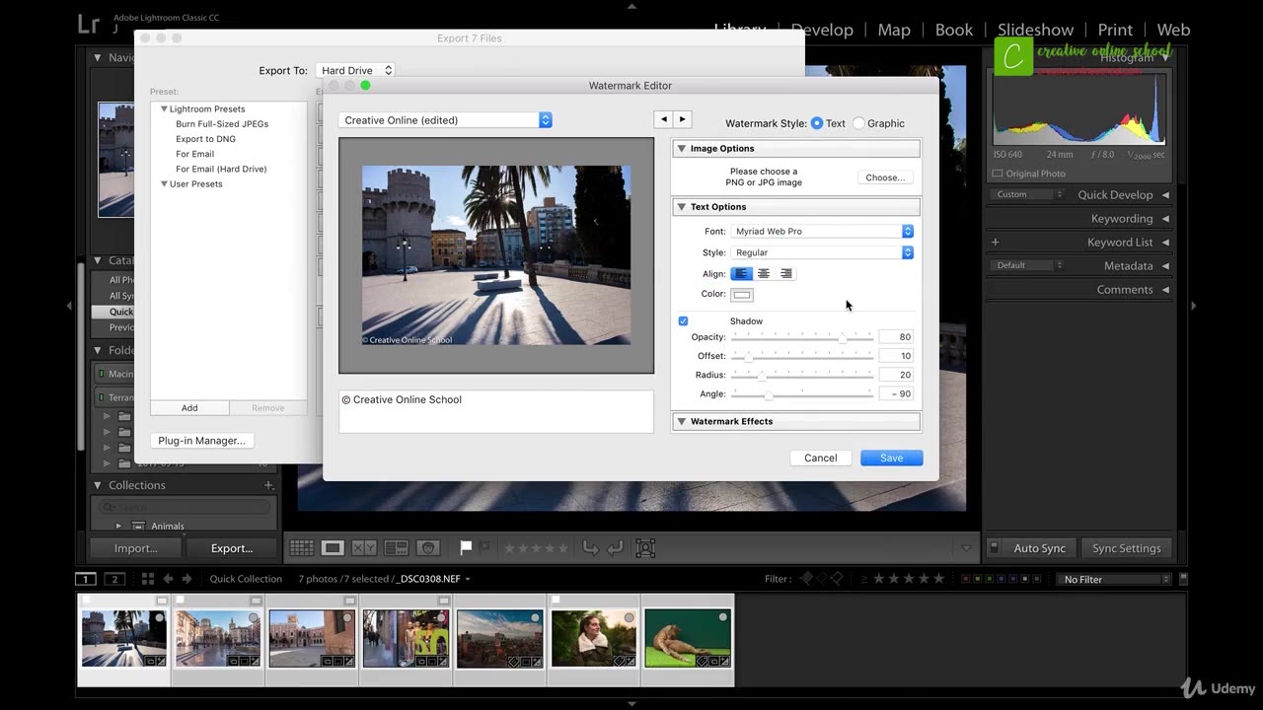1263x710 pixels.
Task: Open Export To Hard Drive dropdown
Action: pyautogui.click(x=355, y=70)
